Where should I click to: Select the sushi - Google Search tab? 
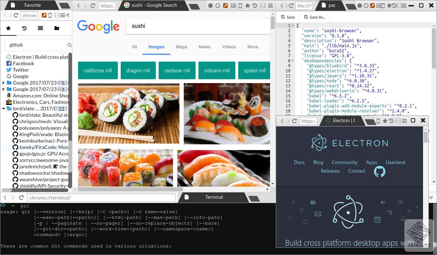click(x=154, y=5)
